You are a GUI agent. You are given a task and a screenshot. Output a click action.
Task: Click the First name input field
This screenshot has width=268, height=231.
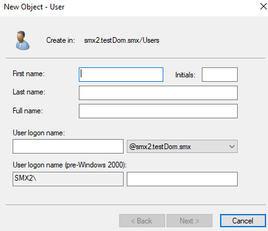click(121, 74)
